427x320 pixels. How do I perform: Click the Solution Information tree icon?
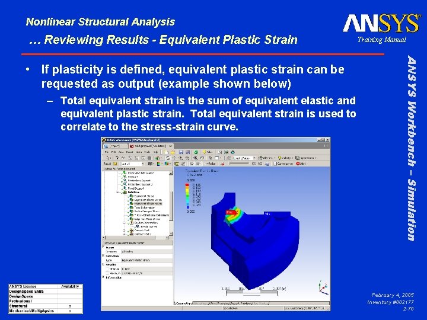tap(132, 223)
